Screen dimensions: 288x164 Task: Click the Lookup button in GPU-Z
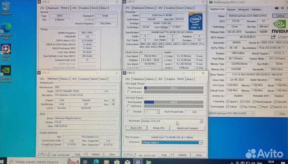280,16
